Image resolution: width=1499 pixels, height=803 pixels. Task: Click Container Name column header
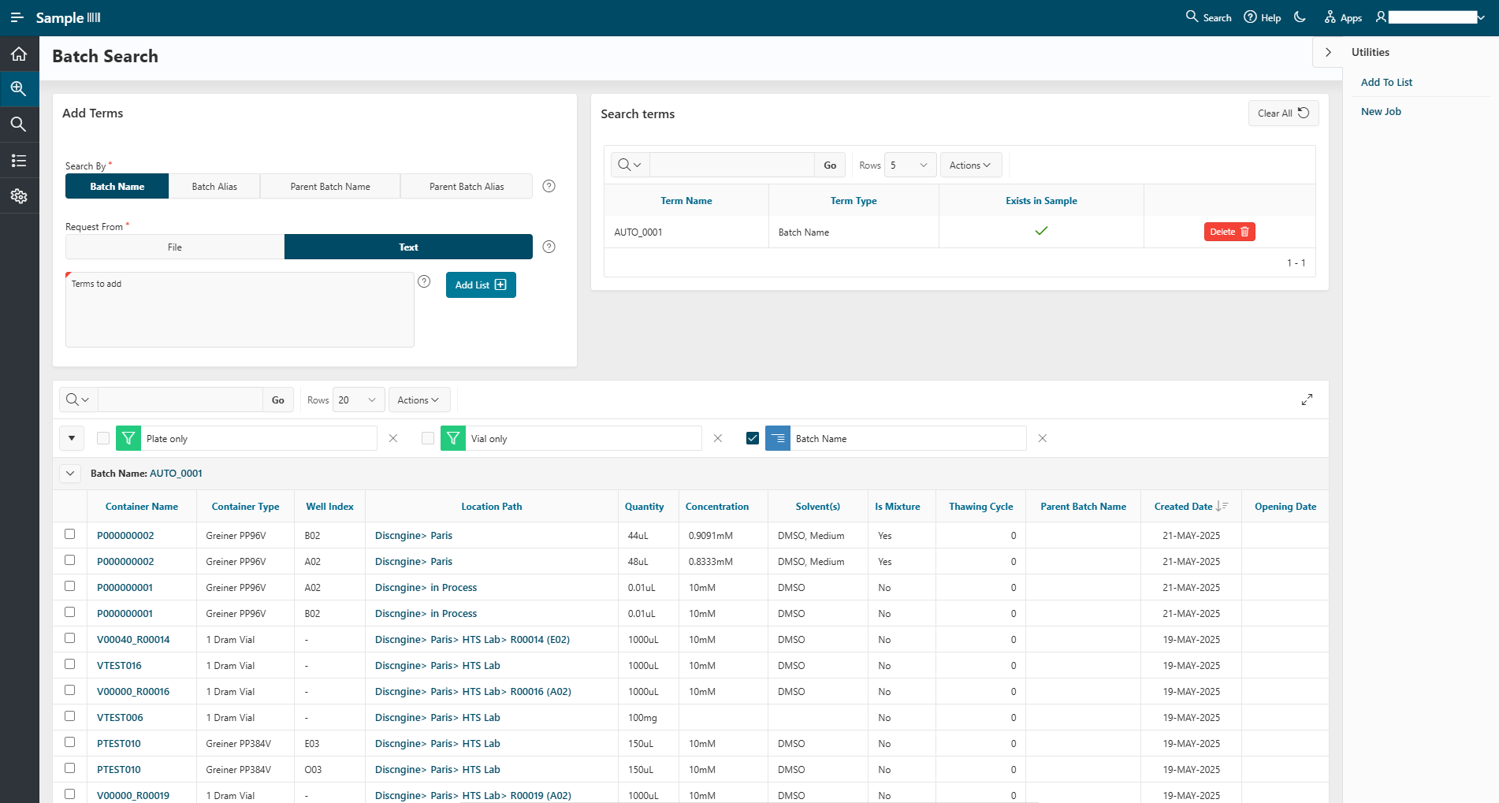pyautogui.click(x=142, y=506)
